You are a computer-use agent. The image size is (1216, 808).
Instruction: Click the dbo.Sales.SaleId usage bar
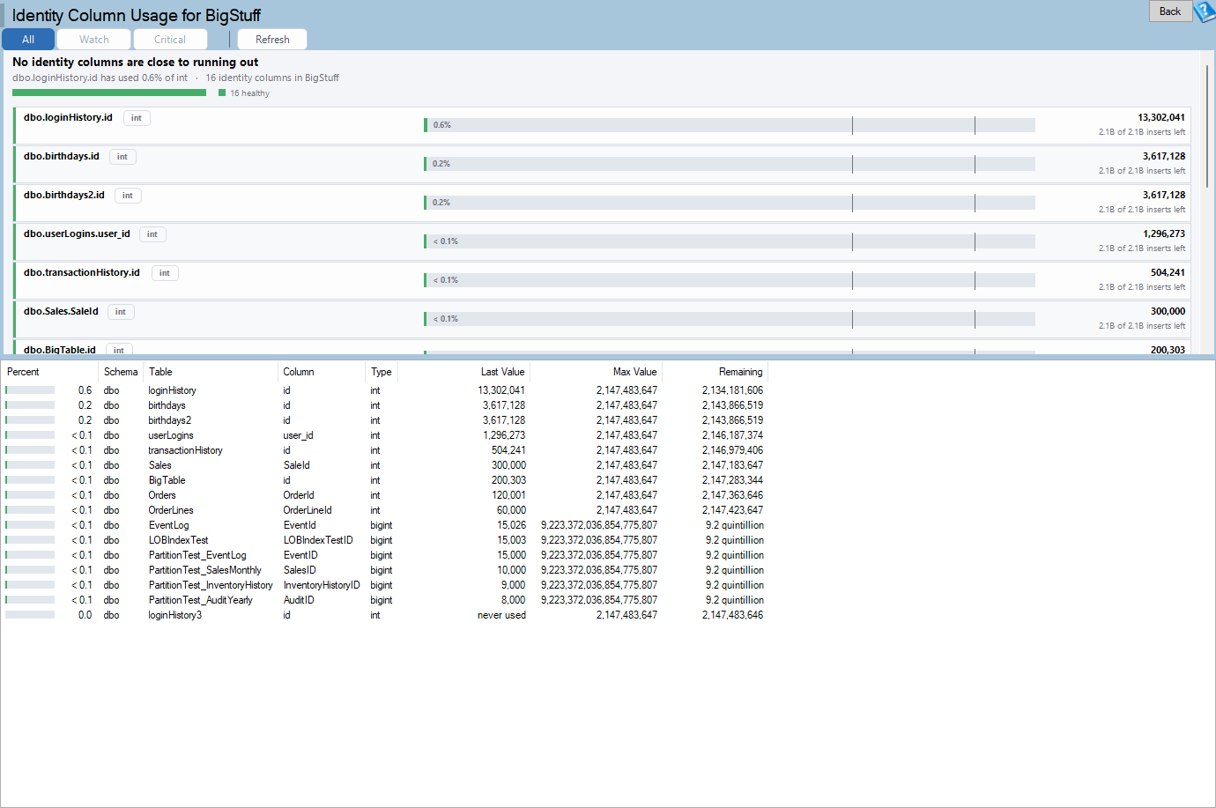click(x=730, y=319)
